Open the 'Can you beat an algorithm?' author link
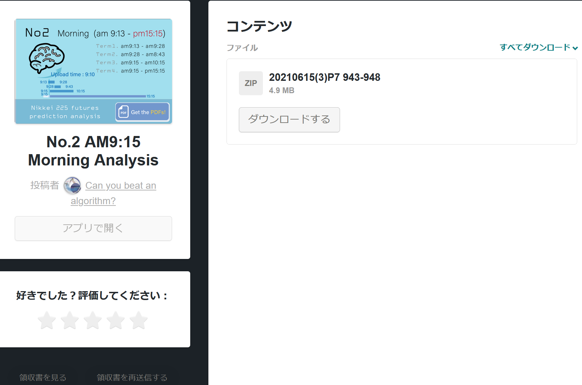This screenshot has height=385, width=582. pos(120,186)
